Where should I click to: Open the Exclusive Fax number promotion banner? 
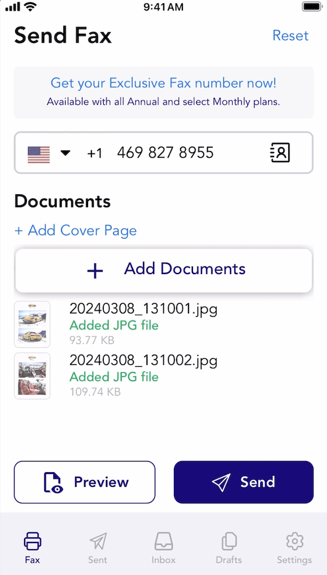click(164, 93)
